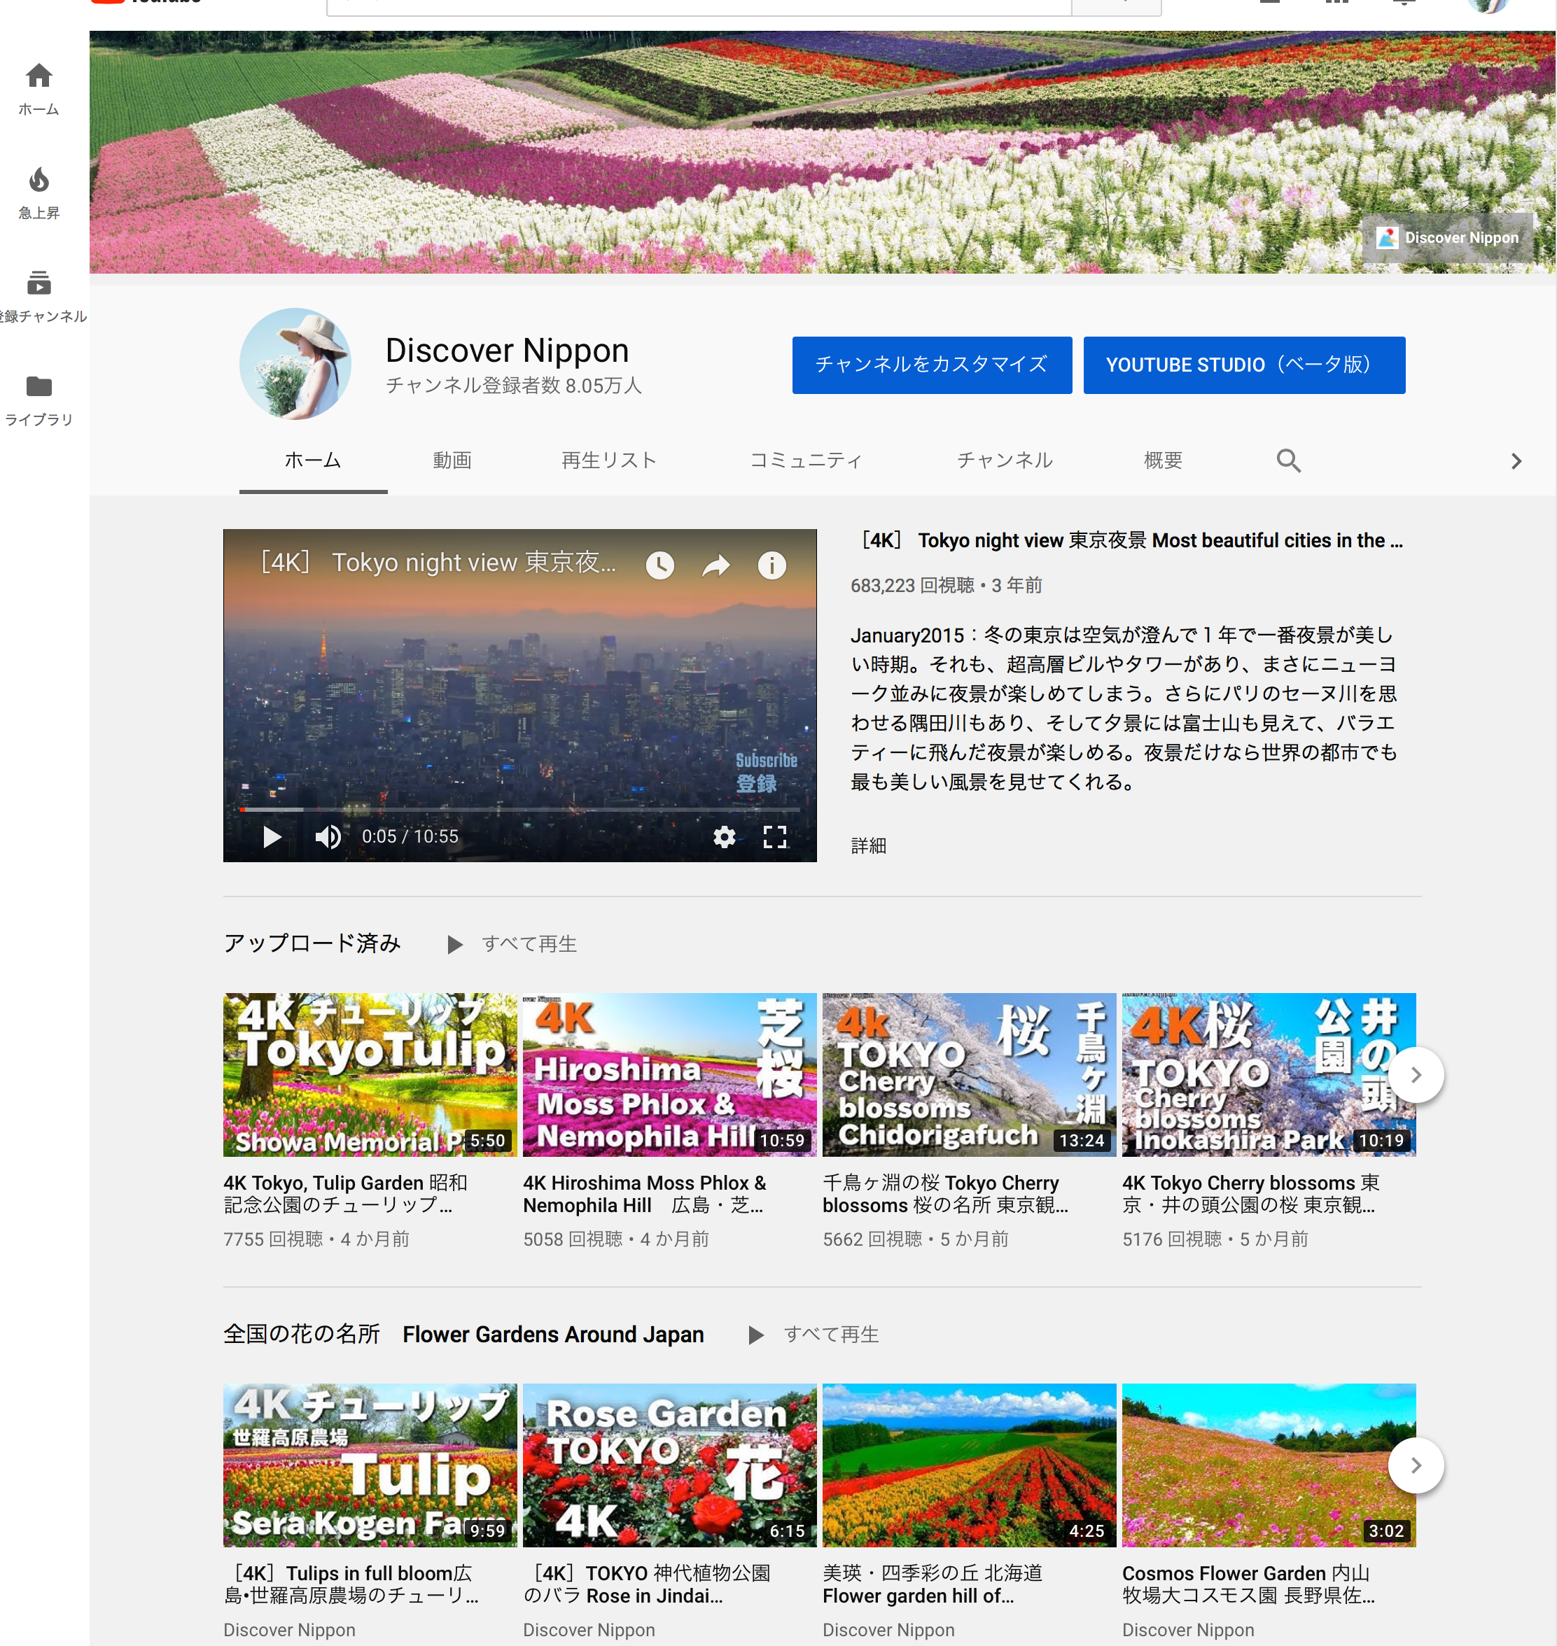
Task: Click the info (i) icon on video
Action: pos(772,565)
